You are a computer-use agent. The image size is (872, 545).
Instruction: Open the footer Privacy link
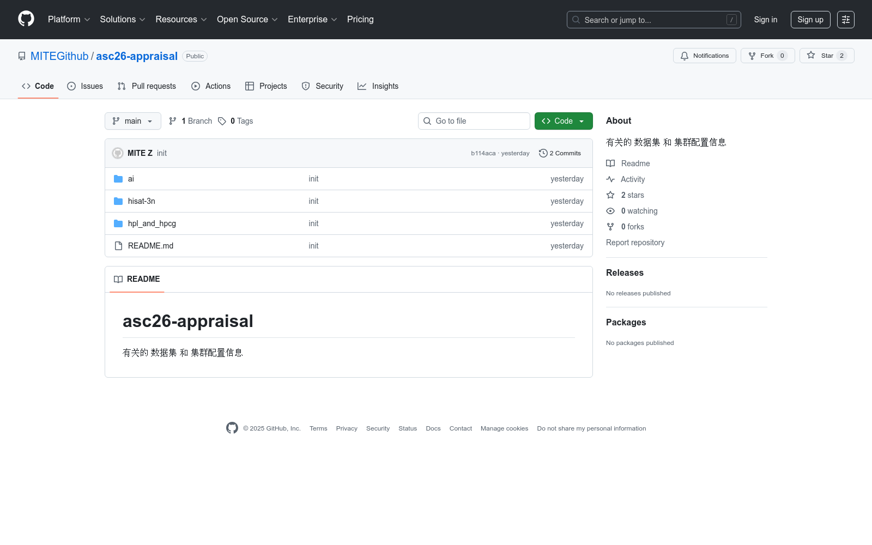click(x=347, y=428)
